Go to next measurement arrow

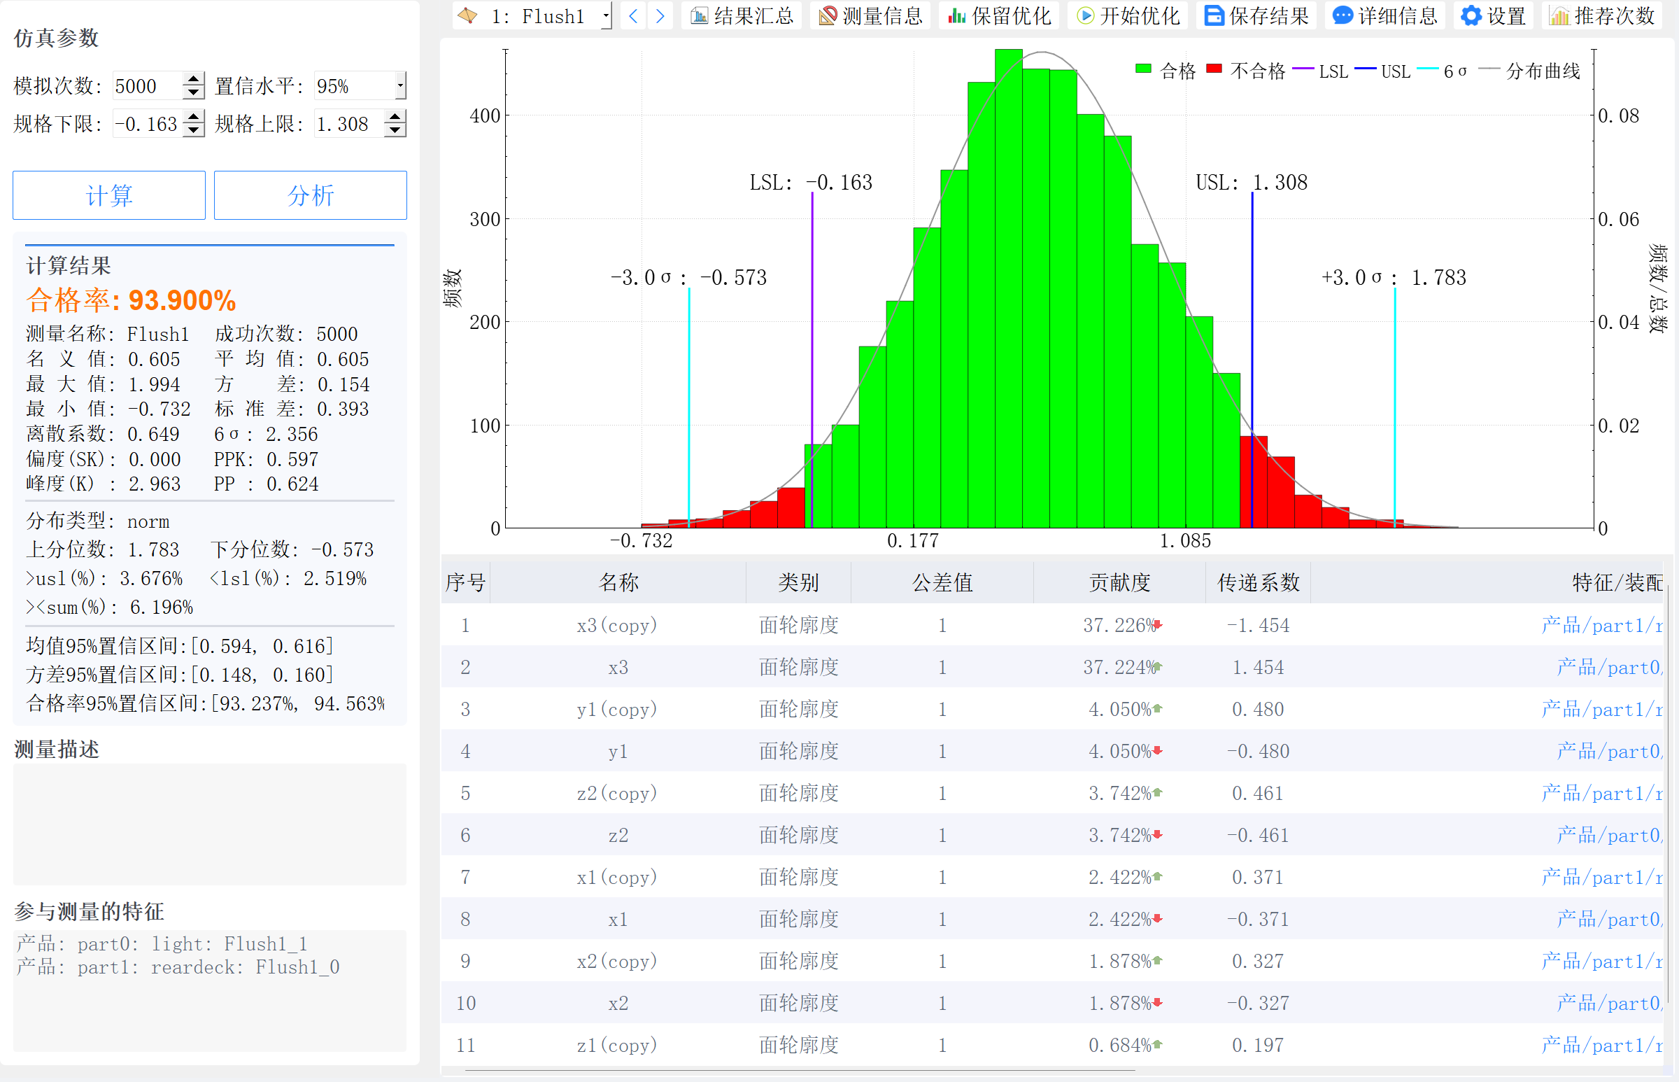point(660,15)
